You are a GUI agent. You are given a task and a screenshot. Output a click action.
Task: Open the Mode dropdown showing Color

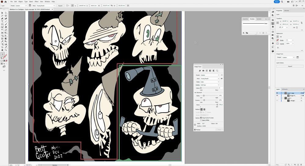coord(210,82)
